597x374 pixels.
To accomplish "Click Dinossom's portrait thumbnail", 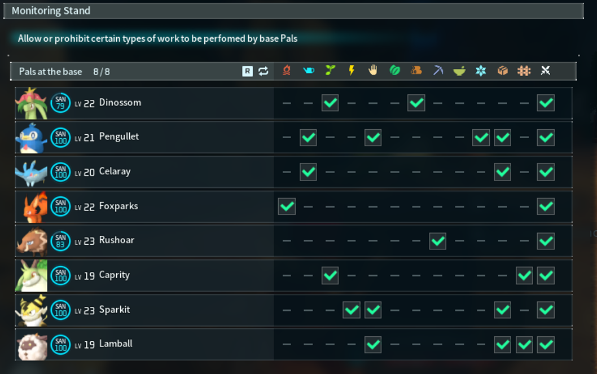I will tap(31, 103).
